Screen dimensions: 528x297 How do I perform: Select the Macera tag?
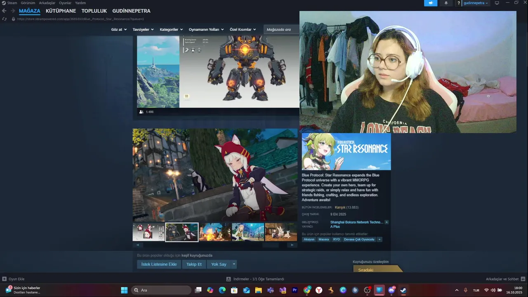(x=324, y=239)
